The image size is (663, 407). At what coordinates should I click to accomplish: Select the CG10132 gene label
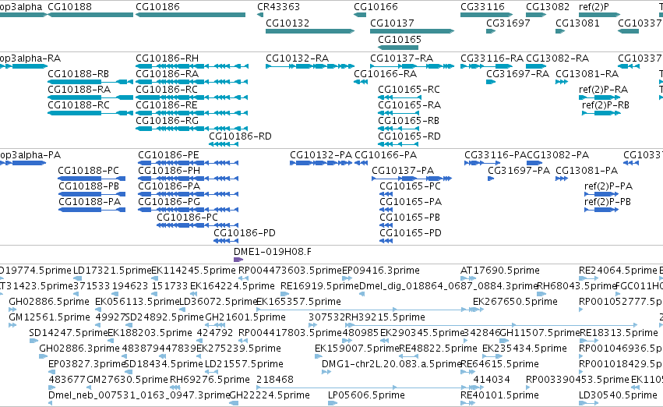[x=287, y=23]
